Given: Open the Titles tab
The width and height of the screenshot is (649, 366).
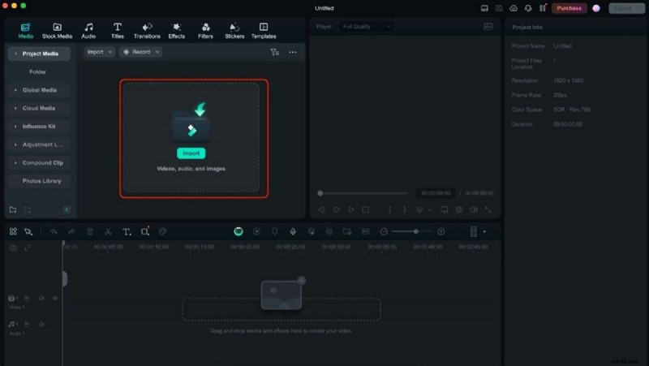Looking at the screenshot, I should pyautogui.click(x=118, y=31).
